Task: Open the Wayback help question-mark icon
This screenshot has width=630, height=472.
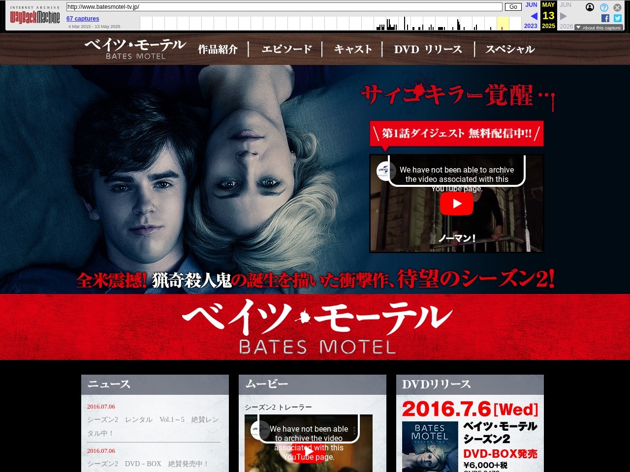Action: point(604,7)
